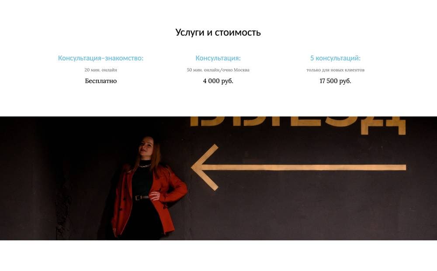The width and height of the screenshot is (437, 271).
Task: Click the large letter 'Д' on the wall
Action: tap(392, 125)
